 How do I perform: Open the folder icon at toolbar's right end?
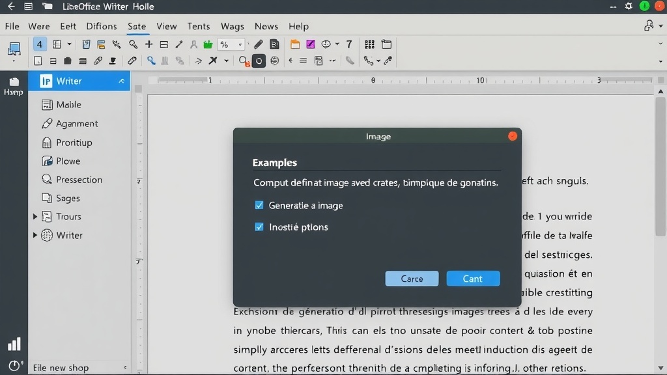click(387, 43)
